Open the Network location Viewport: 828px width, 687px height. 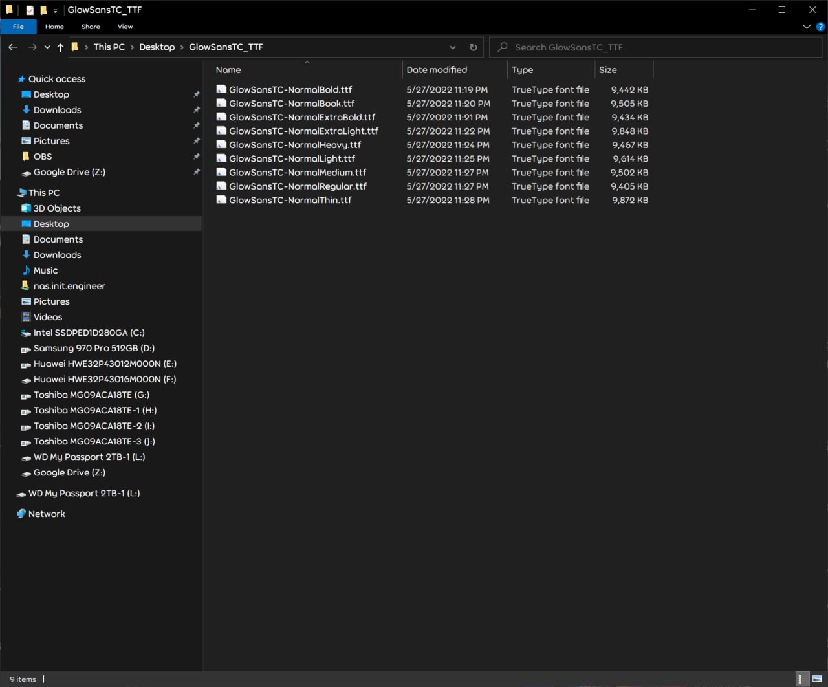(x=47, y=514)
